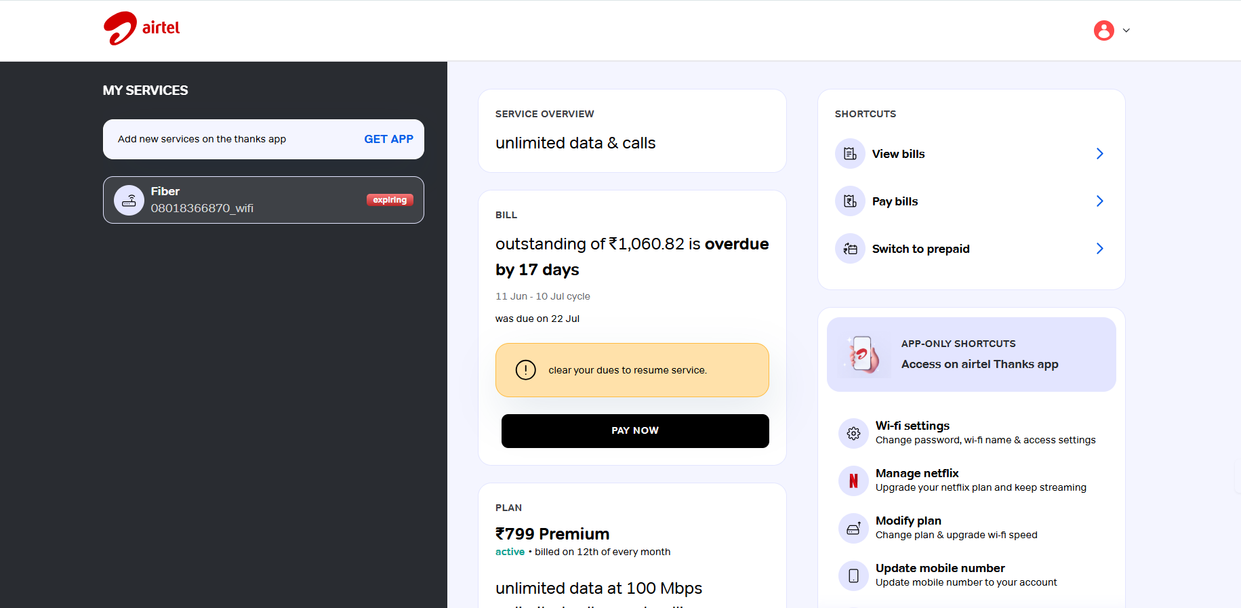
Task: Click the PLAN section heading
Action: [x=508, y=508]
